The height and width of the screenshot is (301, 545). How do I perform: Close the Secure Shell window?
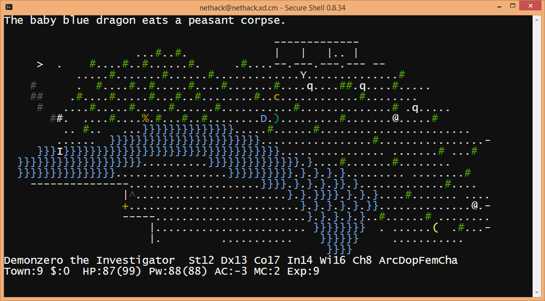click(531, 6)
